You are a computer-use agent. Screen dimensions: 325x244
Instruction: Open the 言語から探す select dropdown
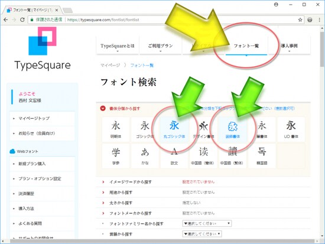[x=202, y=234]
